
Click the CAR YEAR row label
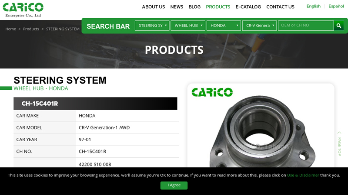pos(27,140)
